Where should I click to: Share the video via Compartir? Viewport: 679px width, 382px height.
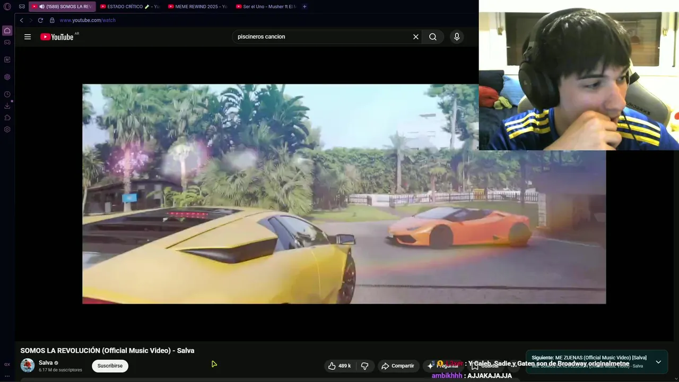pos(398,366)
